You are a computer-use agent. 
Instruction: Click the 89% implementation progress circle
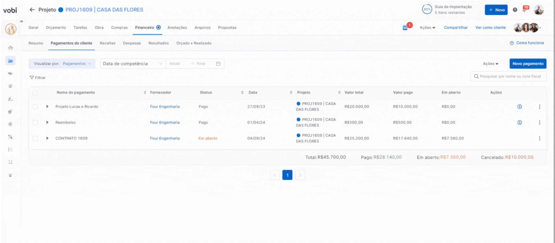[x=427, y=10]
